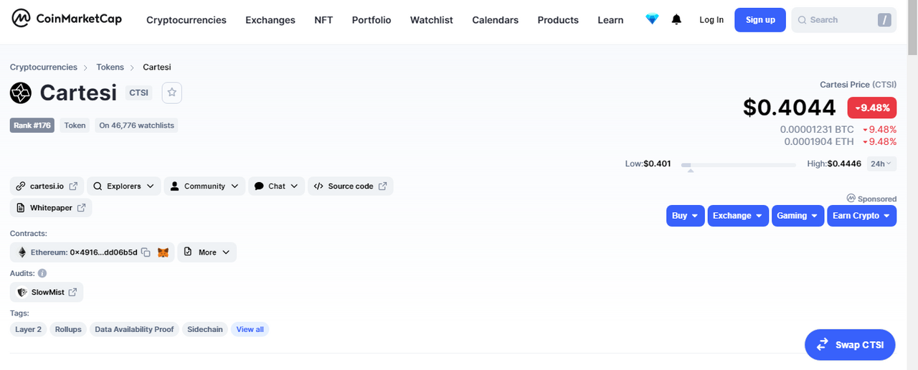This screenshot has height=370, width=918.
Task: Click the CoinMarketCap logo
Action: 67,19
